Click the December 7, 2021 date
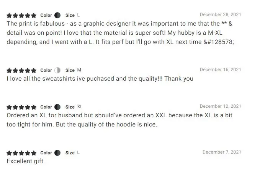The height and width of the screenshot is (175, 255). point(222,152)
